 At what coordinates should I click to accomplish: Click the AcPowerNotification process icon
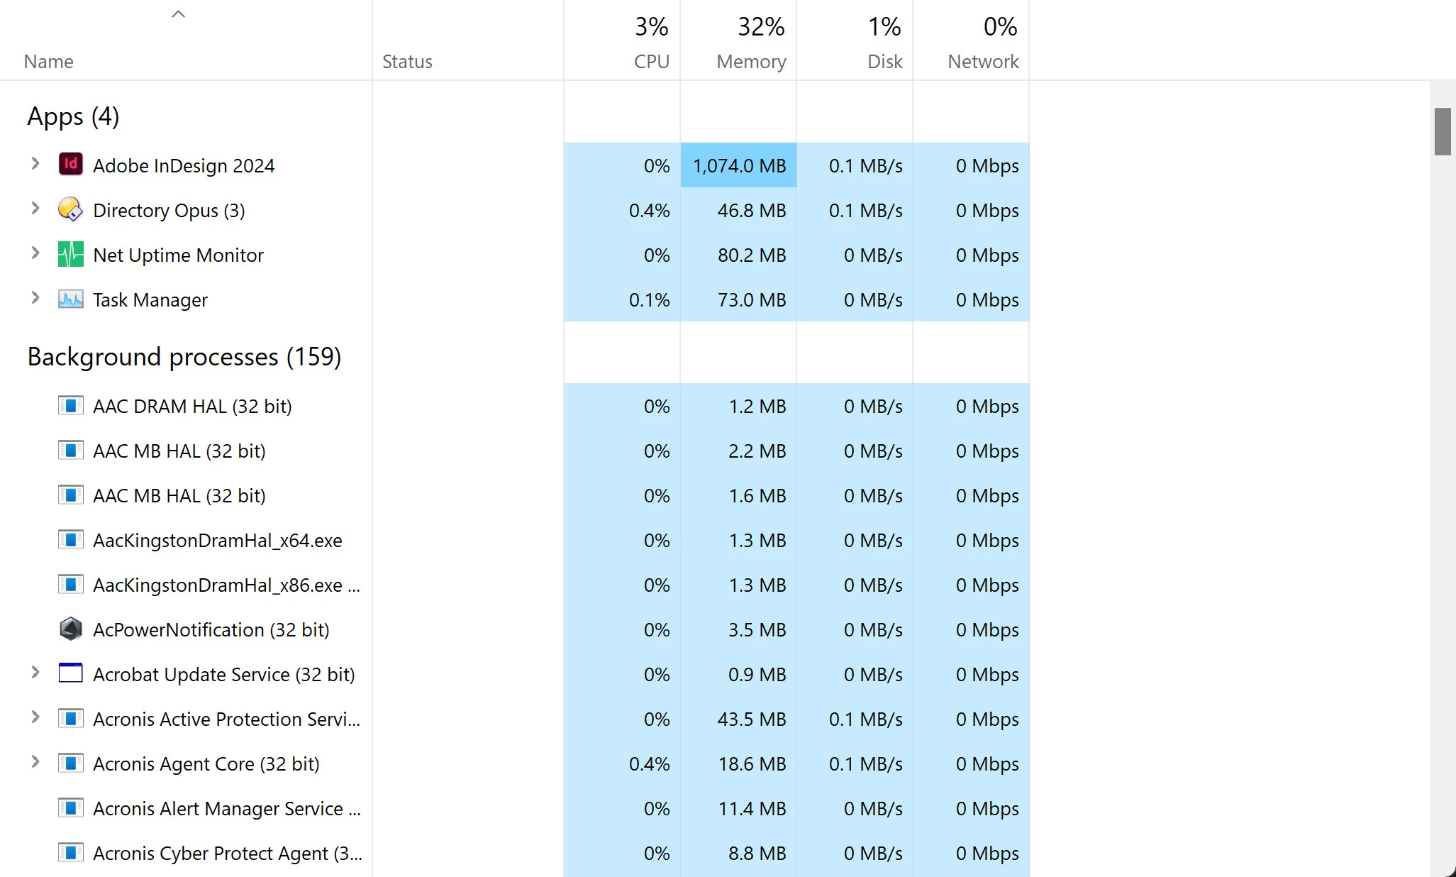tap(70, 629)
